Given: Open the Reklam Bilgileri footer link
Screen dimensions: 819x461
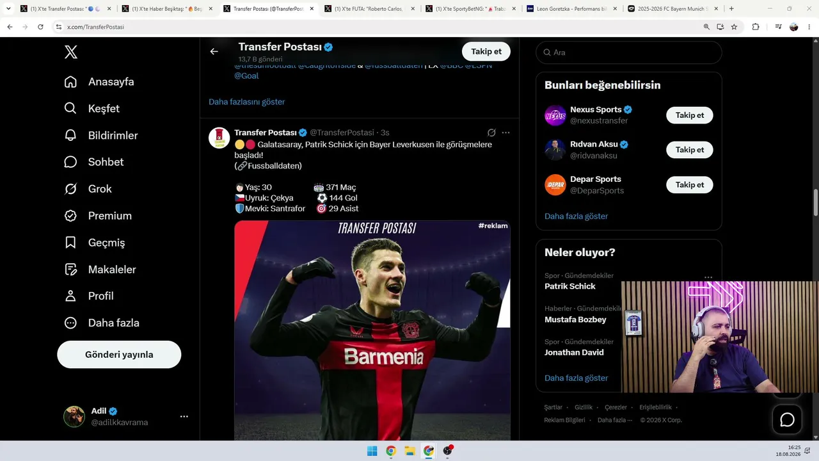Looking at the screenshot, I should [x=565, y=420].
